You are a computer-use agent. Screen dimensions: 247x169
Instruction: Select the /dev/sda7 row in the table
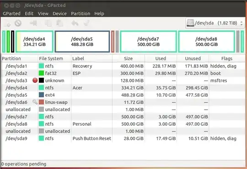pos(123,117)
